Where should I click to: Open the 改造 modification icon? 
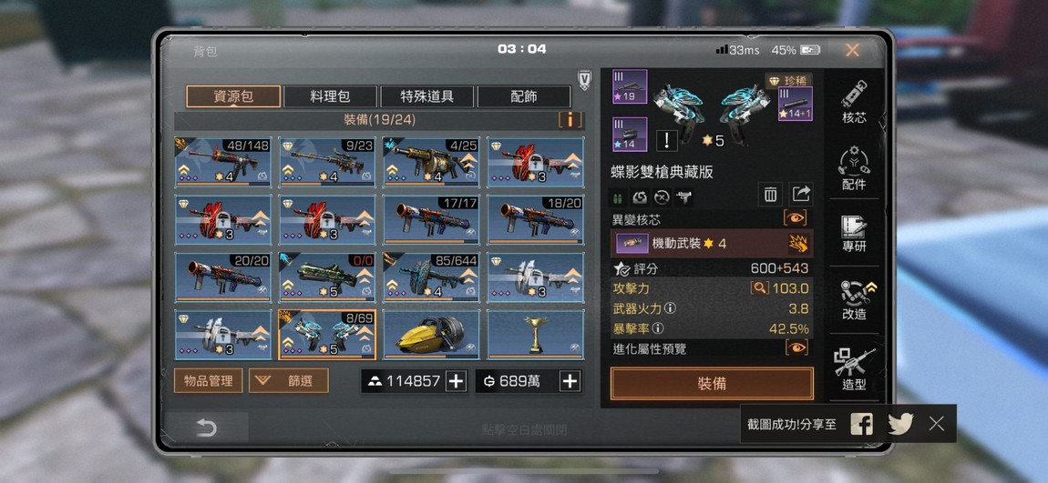click(x=854, y=299)
